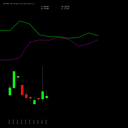The height and width of the screenshot is (128, 128).
Task: Click the long-wick green candlestick for 03 Dec
Action: (x=43, y=95)
